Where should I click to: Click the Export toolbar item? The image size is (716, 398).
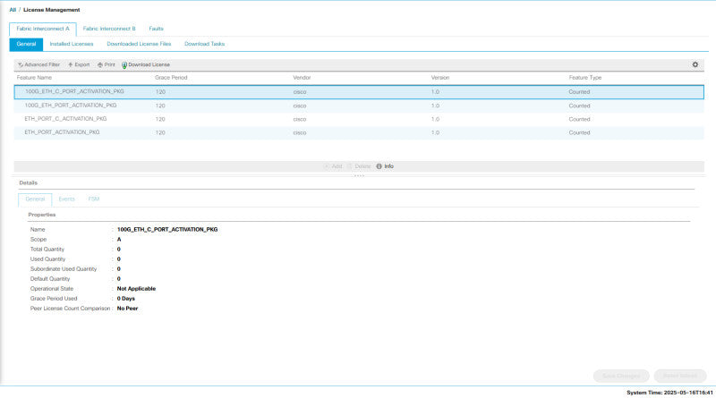79,64
